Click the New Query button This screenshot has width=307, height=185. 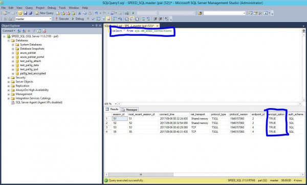[45, 13]
